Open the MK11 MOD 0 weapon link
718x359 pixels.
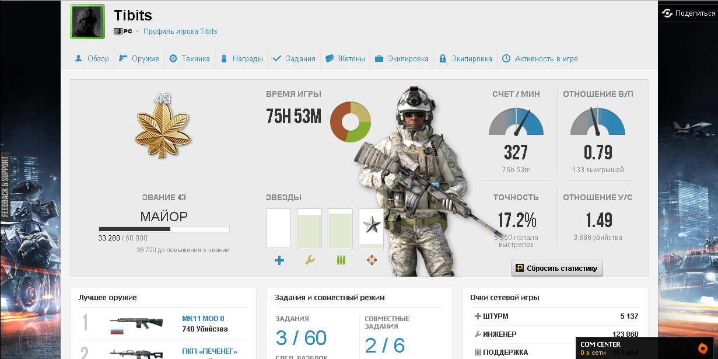coord(203,319)
